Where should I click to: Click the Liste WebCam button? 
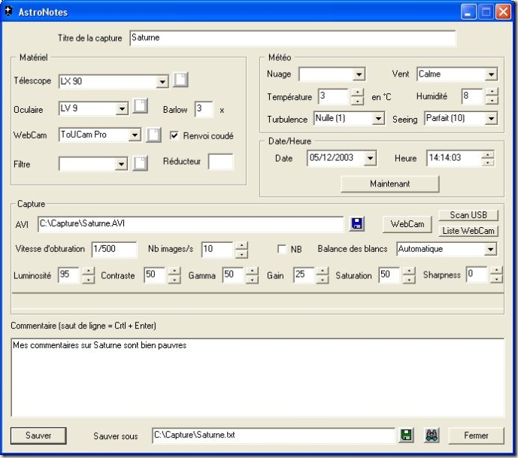[468, 230]
